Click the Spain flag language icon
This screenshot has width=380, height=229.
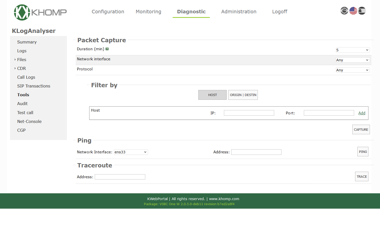pos(362,11)
